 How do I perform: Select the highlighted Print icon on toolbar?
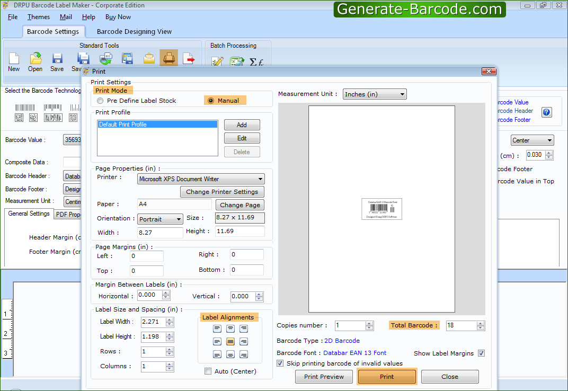[x=168, y=58]
